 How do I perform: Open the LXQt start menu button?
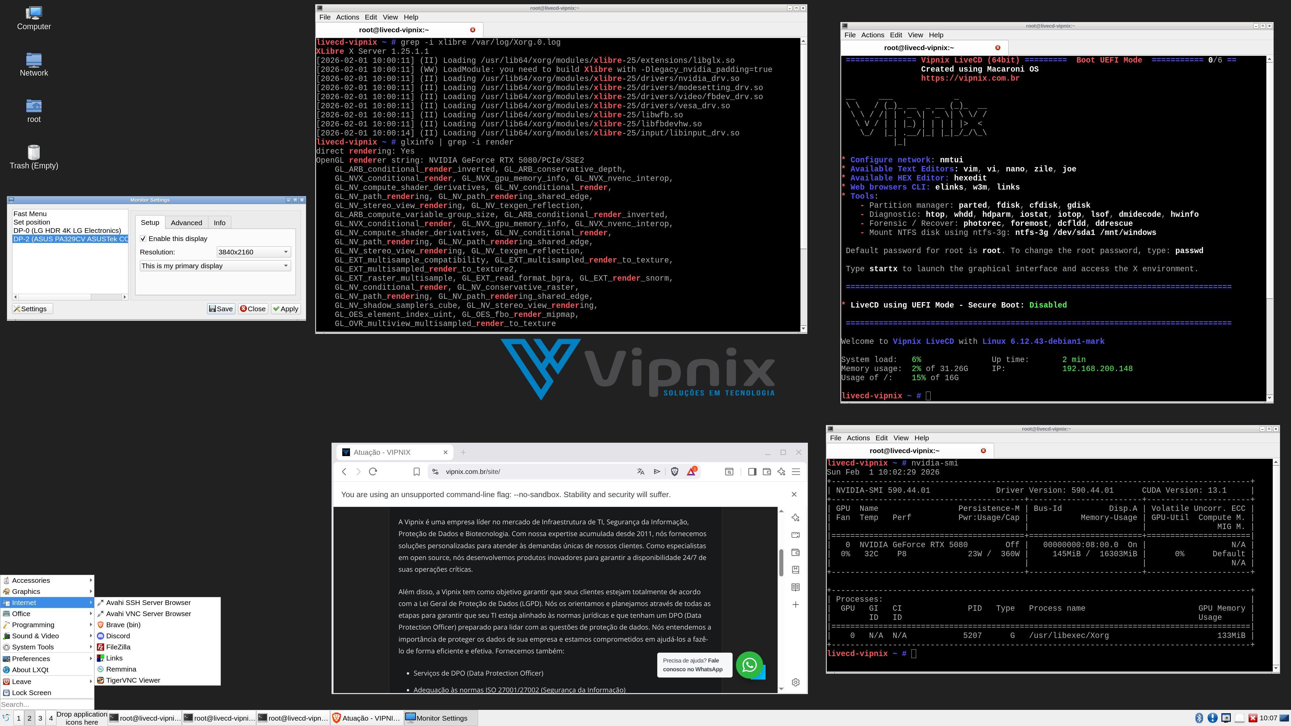pos(6,718)
